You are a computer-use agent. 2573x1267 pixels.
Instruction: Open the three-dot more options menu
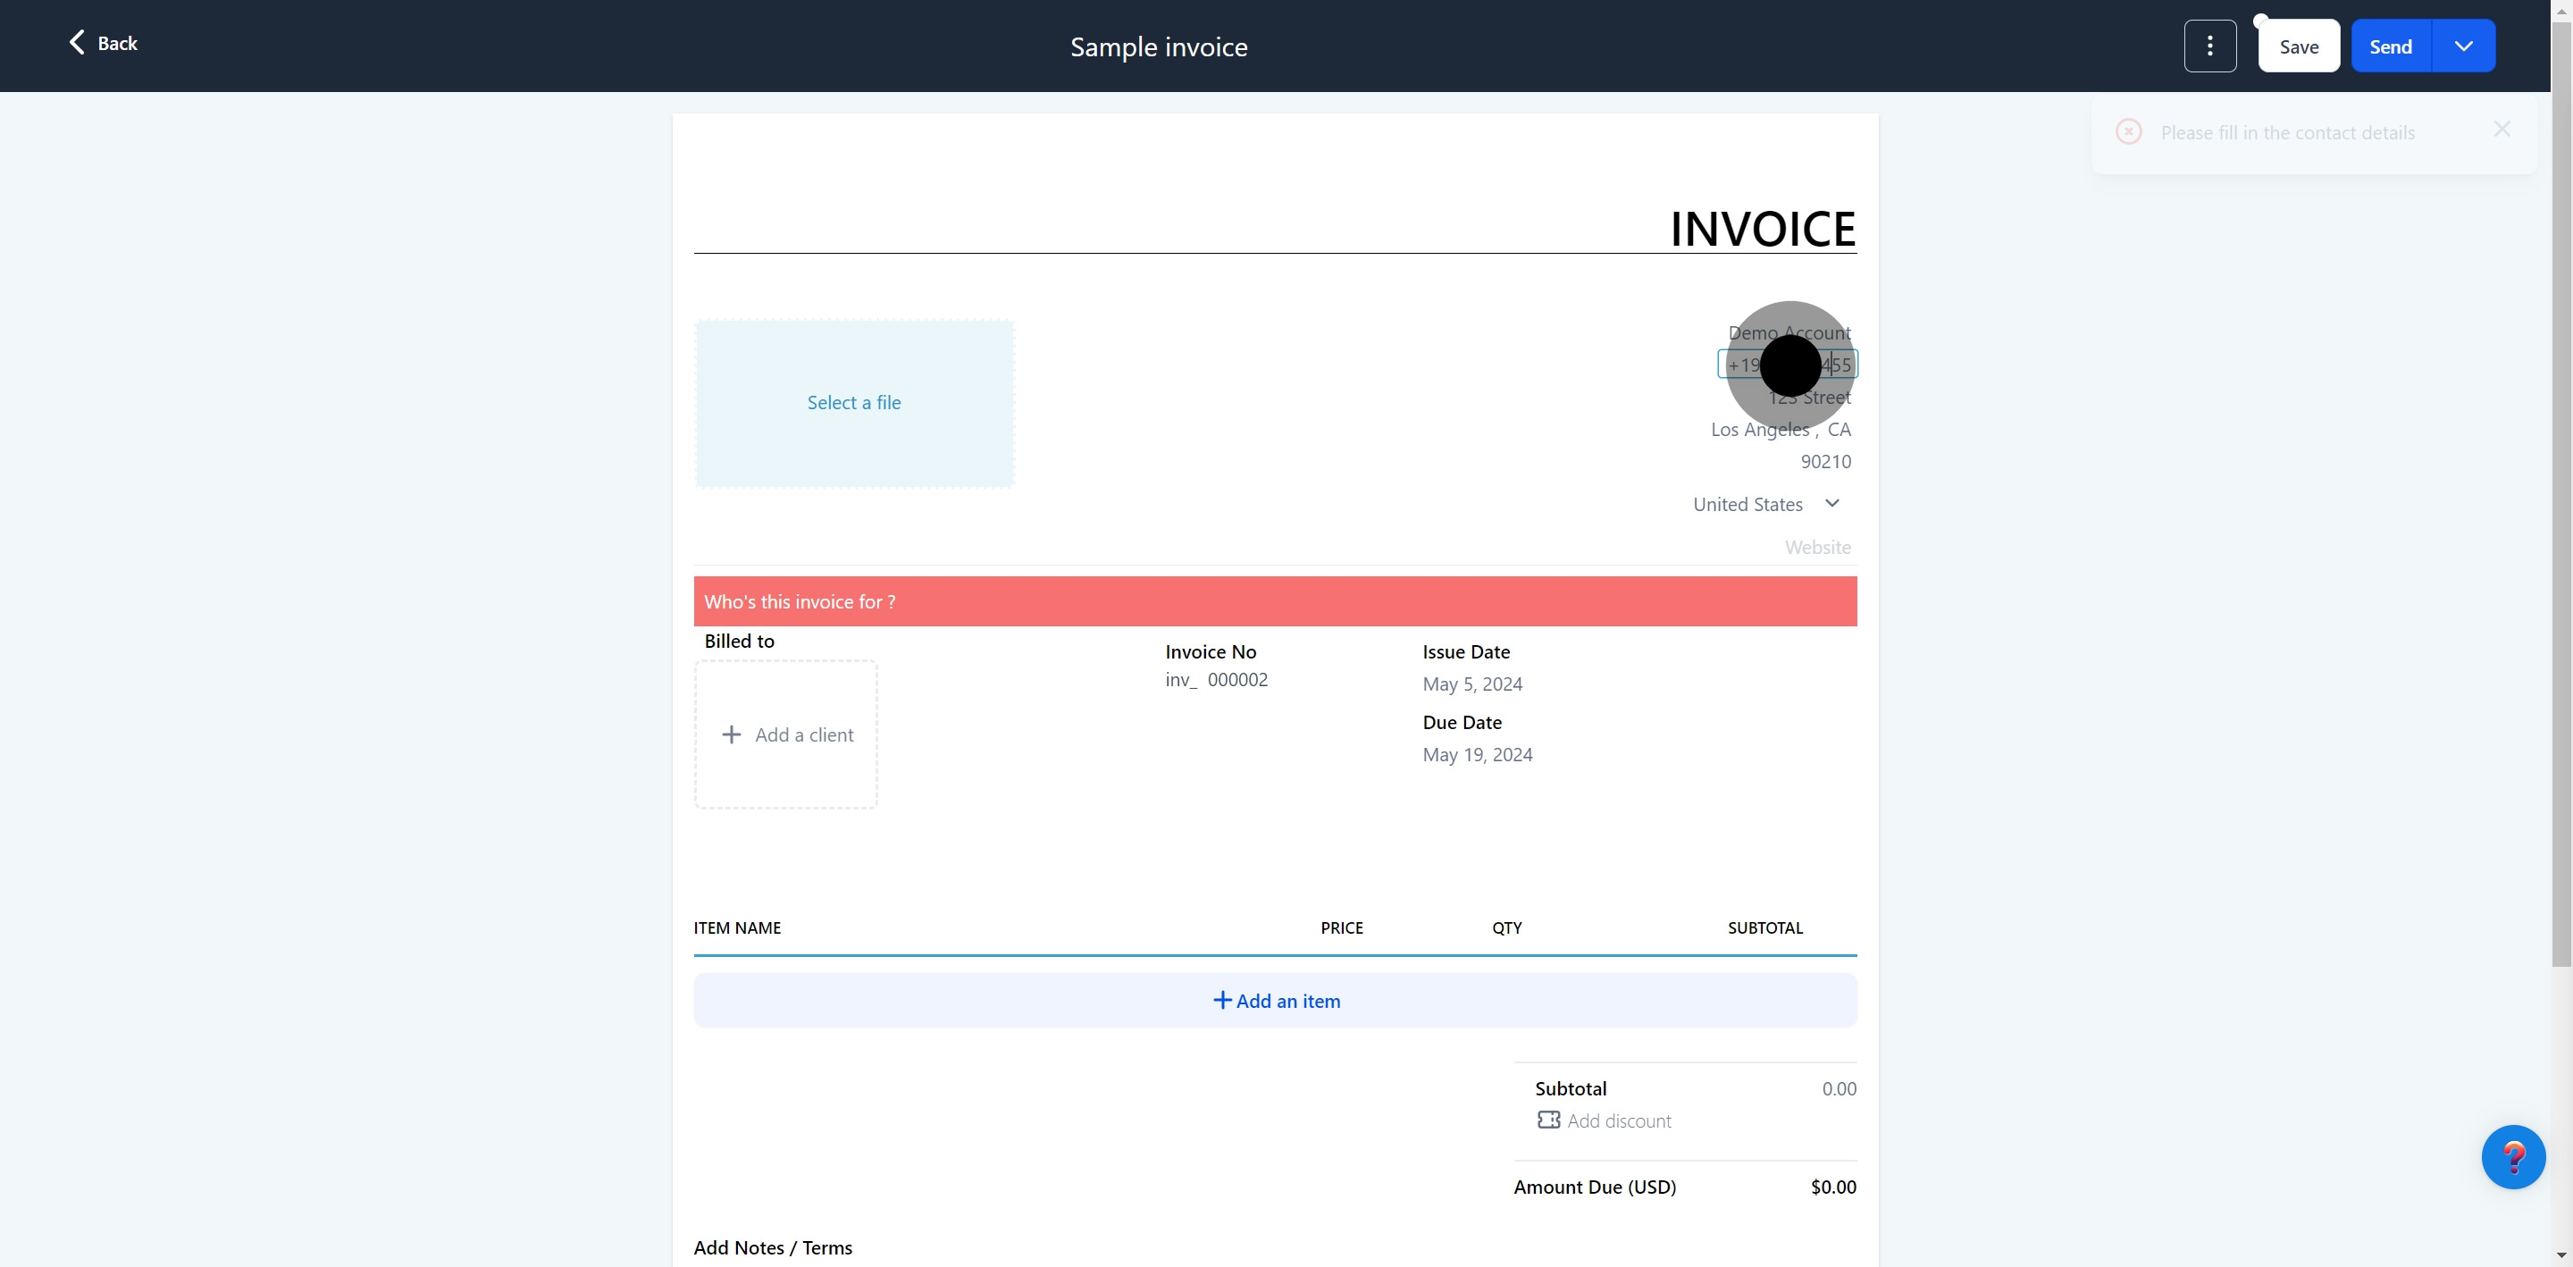pos(2209,46)
